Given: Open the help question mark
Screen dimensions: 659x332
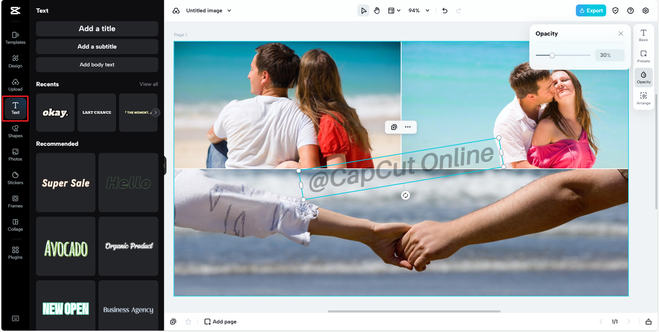Looking at the screenshot, I should (631, 10).
